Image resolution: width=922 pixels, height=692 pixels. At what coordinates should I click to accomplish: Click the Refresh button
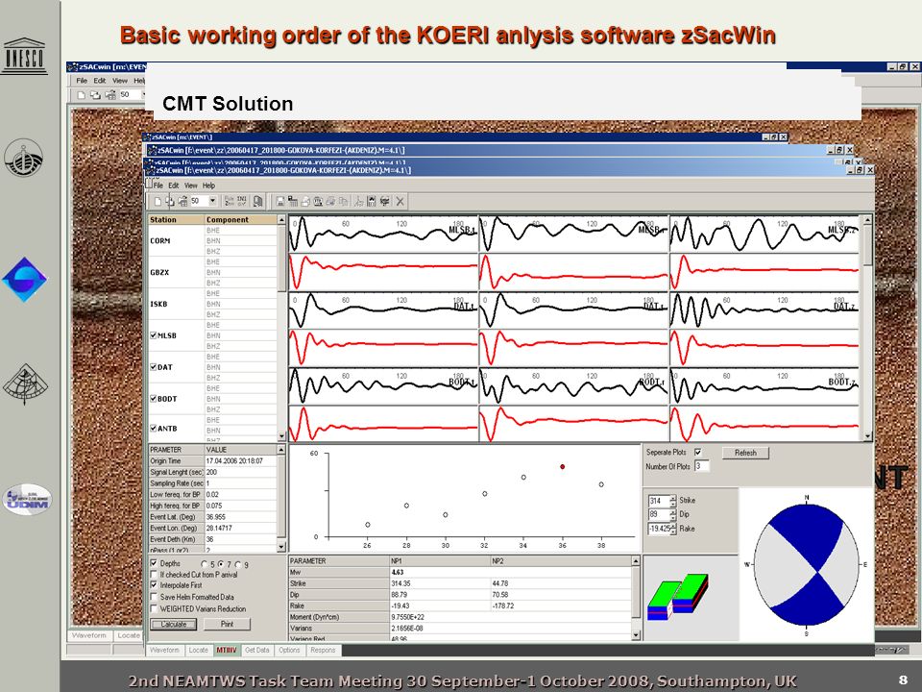point(745,453)
